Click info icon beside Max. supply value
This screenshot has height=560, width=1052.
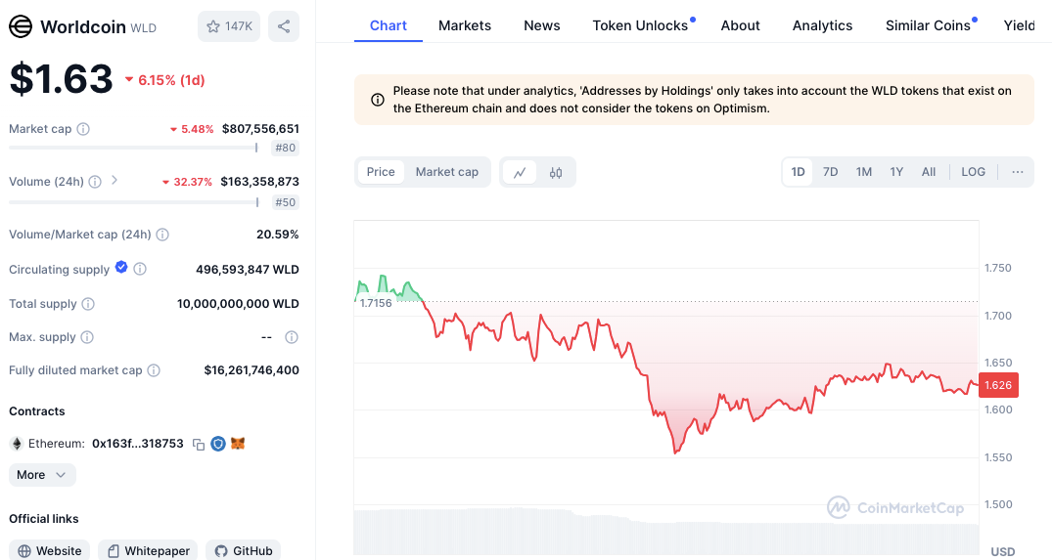[292, 337]
